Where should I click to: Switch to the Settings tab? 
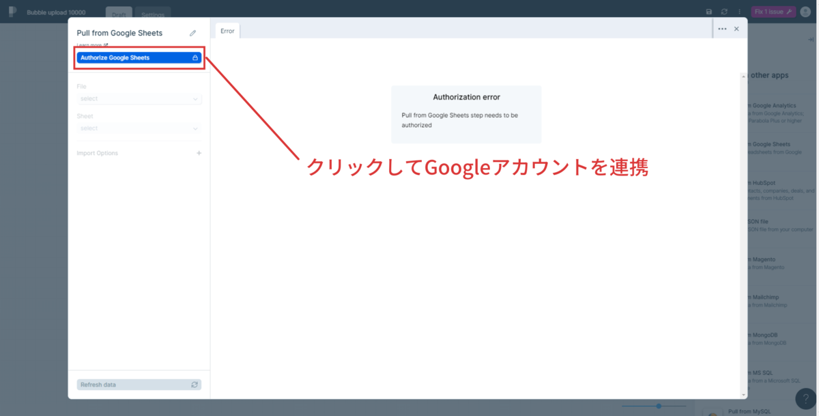153,14
